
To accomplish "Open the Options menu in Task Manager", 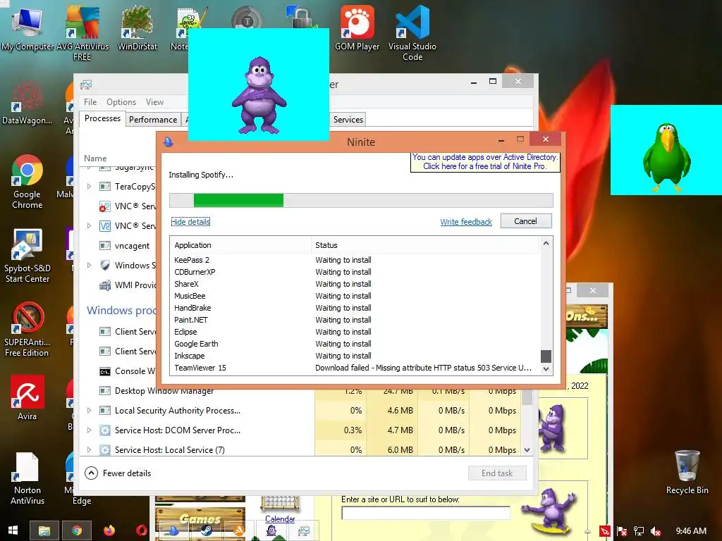I will (x=121, y=102).
